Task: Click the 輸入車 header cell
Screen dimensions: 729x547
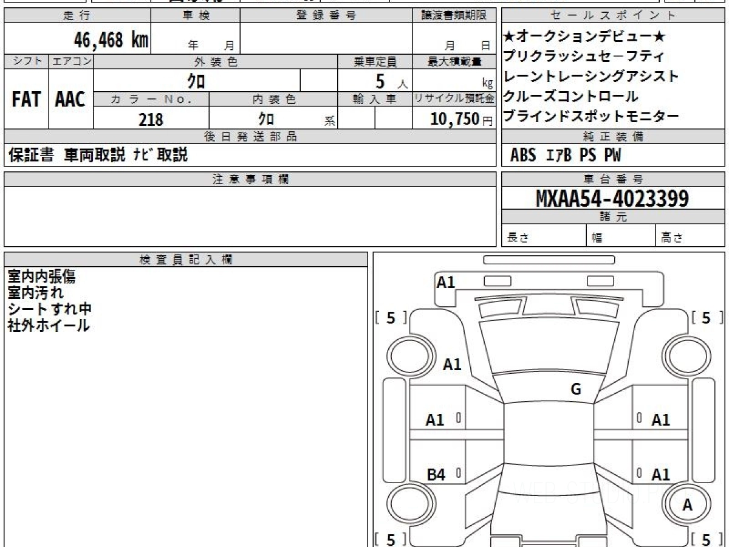Action: 375,99
